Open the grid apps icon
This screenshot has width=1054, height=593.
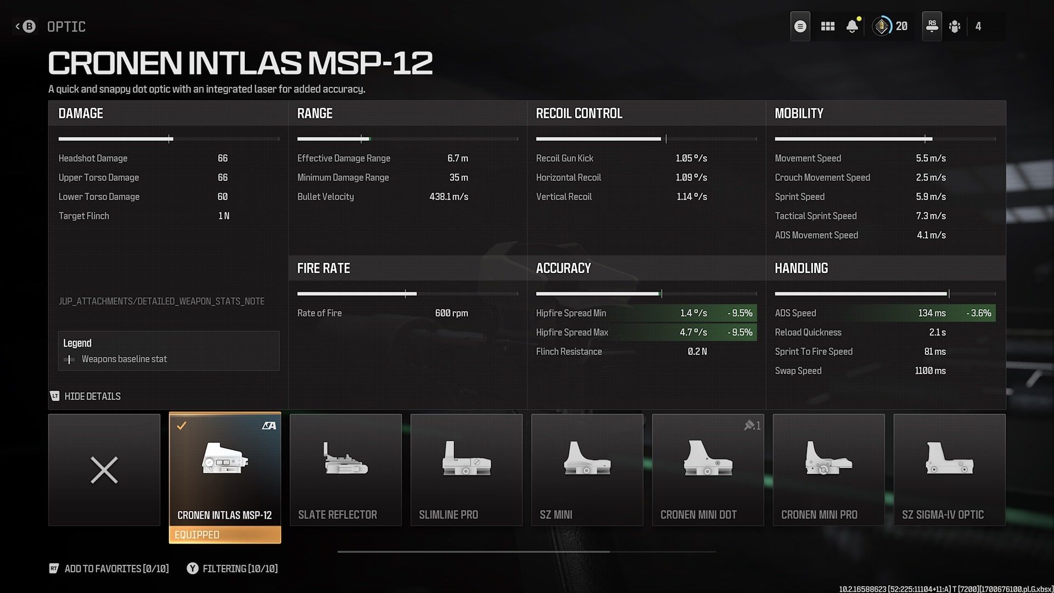click(827, 26)
